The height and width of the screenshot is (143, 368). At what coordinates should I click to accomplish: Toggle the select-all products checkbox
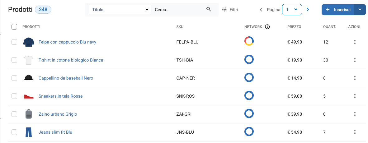(14, 27)
